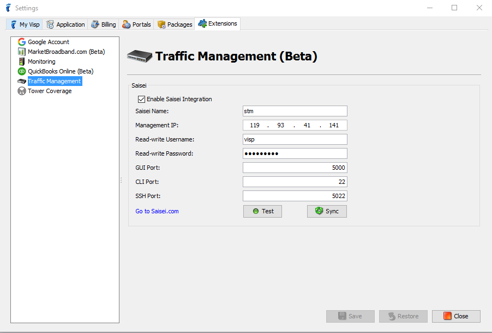The height and width of the screenshot is (333, 492).
Task: Click the My Visp tab icon
Action: coord(14,24)
